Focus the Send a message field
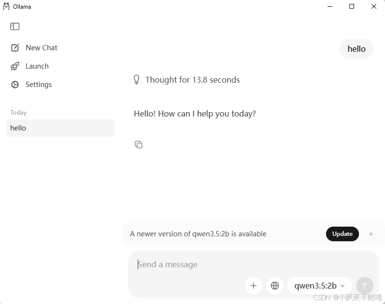385x304 pixels. (254, 264)
